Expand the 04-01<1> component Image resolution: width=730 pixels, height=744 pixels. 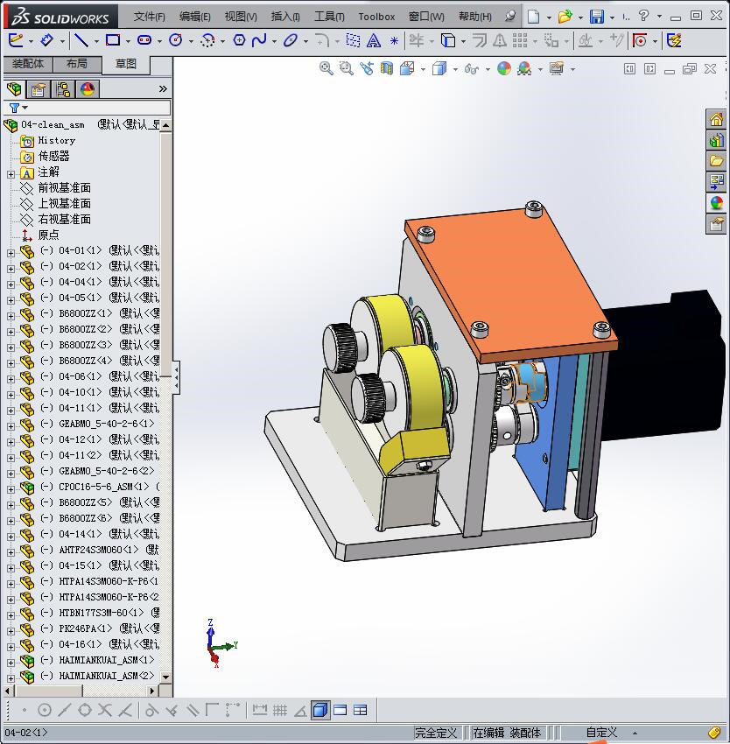coord(11,253)
